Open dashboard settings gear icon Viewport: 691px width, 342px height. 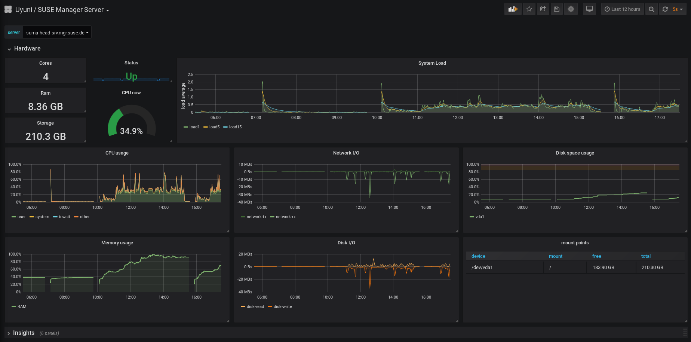tap(571, 9)
